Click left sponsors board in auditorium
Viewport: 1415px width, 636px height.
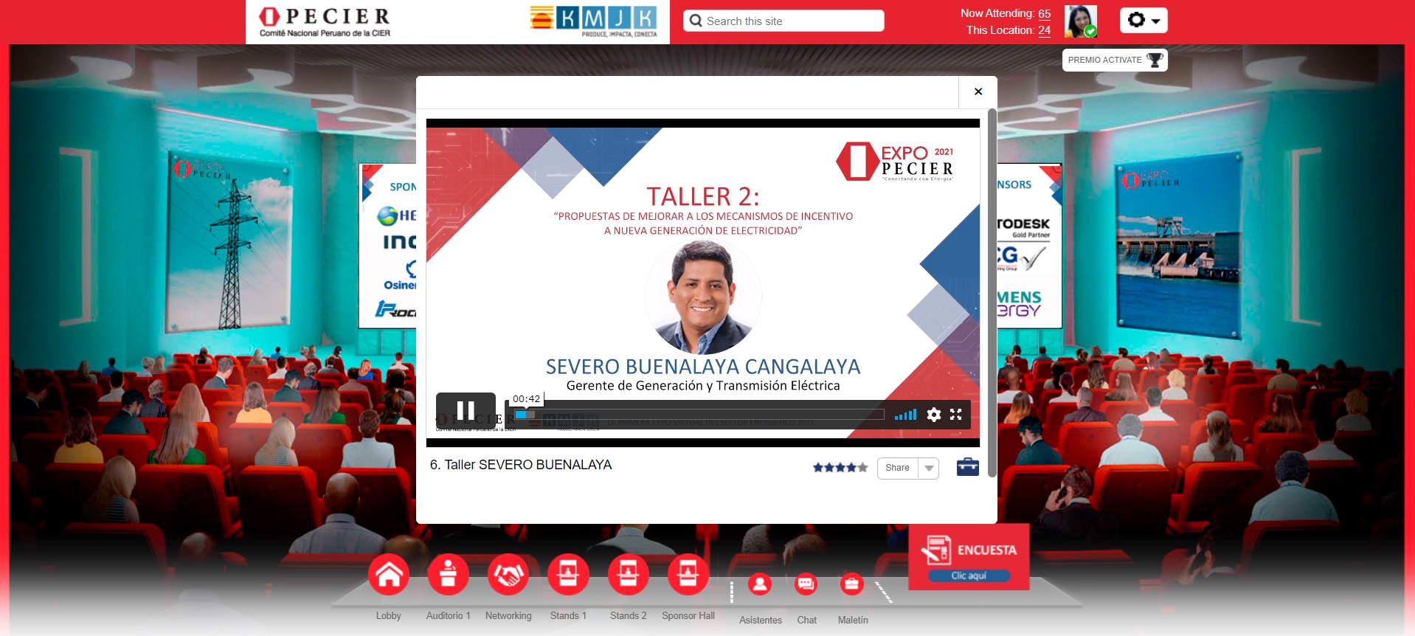387,246
